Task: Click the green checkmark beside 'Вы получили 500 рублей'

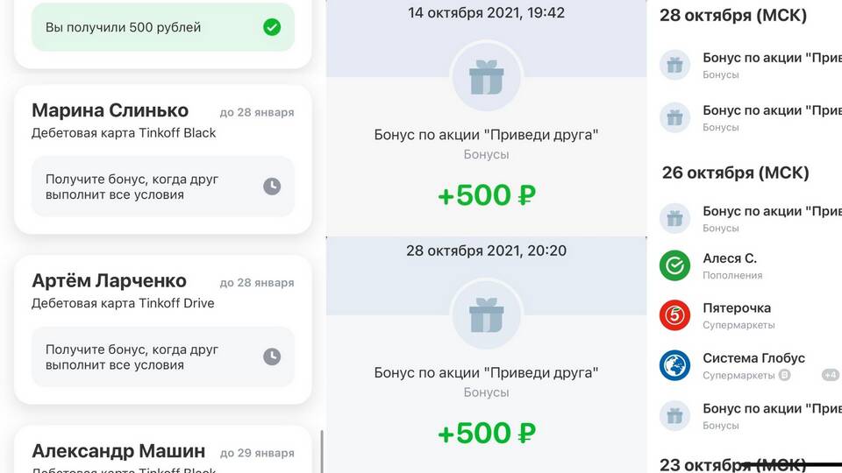Action: point(272,27)
